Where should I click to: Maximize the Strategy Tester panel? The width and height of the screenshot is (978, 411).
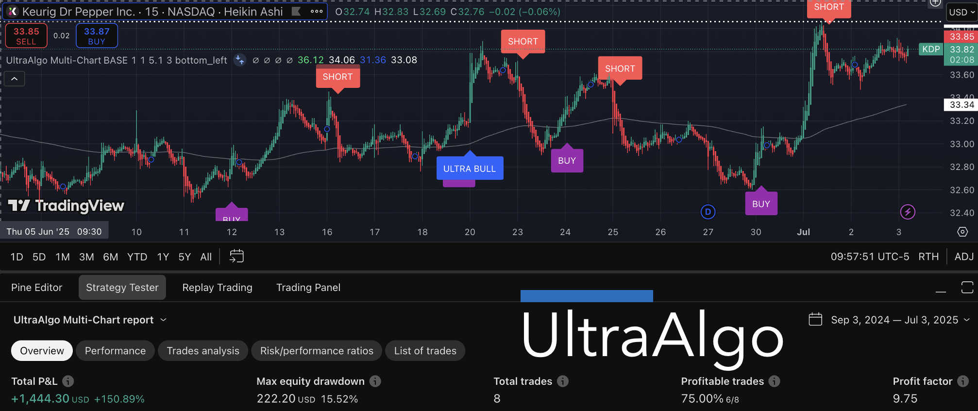point(967,288)
